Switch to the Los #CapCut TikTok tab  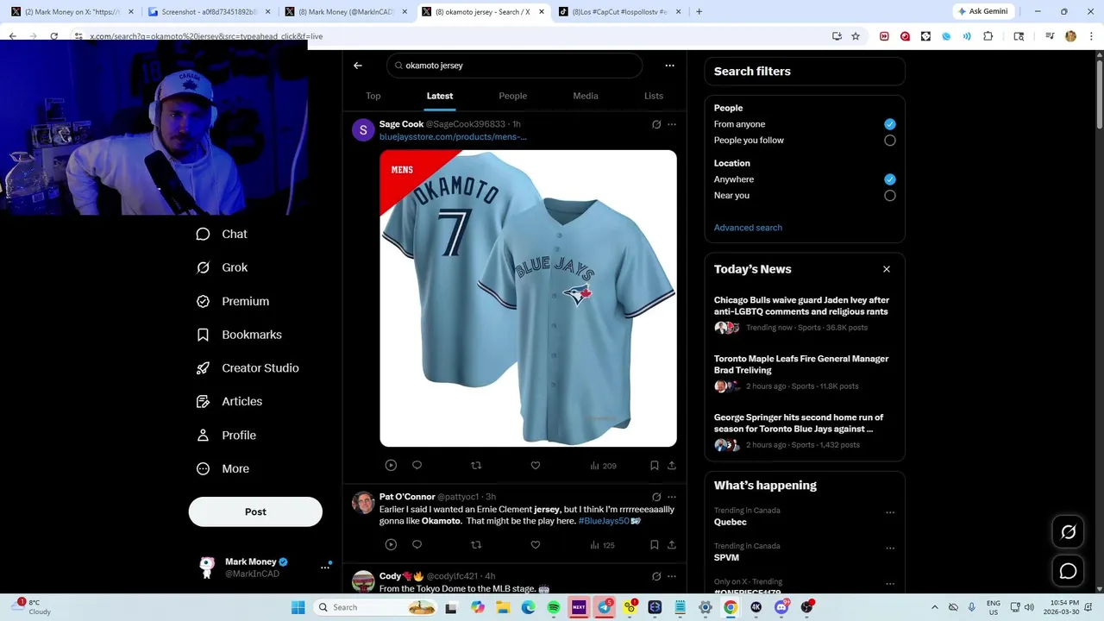point(619,11)
